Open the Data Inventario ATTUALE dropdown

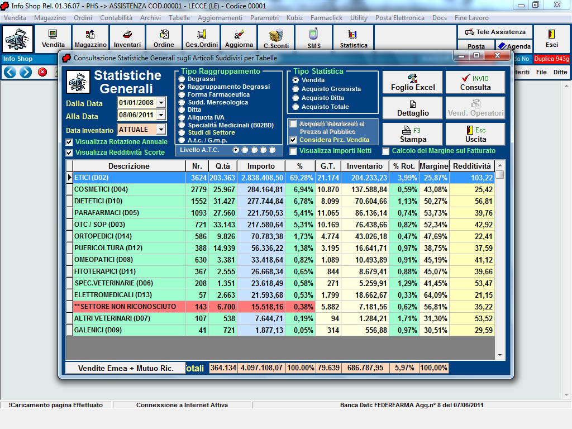point(161,130)
